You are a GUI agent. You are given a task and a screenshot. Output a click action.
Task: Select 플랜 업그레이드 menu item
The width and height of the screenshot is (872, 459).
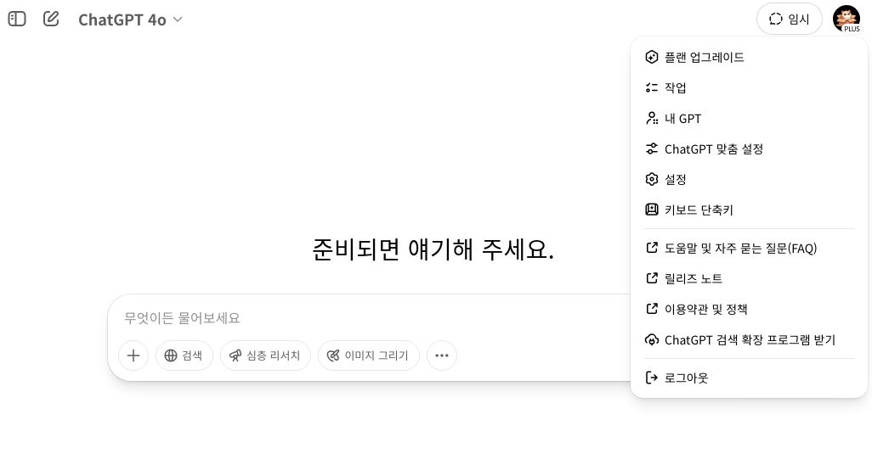tap(749, 57)
